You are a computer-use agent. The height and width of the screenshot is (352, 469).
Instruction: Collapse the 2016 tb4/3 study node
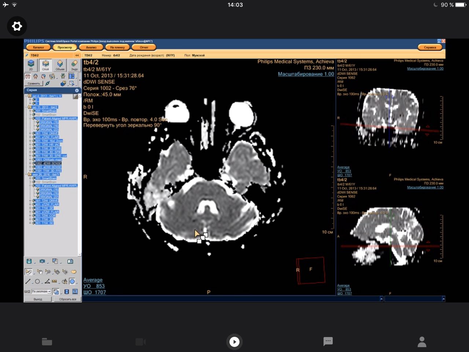coord(26,174)
